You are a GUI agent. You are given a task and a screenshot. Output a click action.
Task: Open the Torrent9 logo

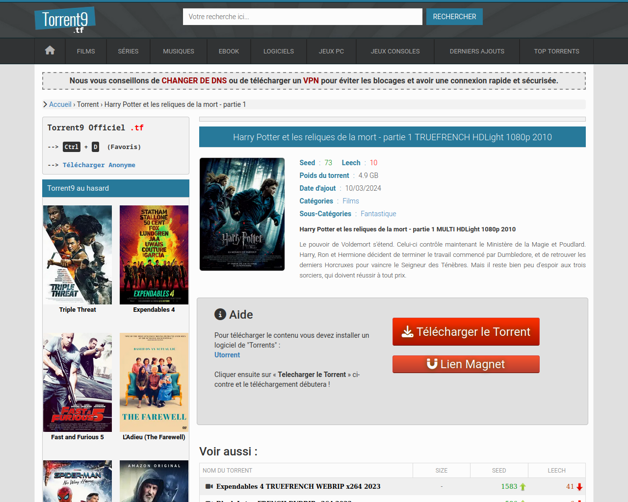pyautogui.click(x=65, y=20)
